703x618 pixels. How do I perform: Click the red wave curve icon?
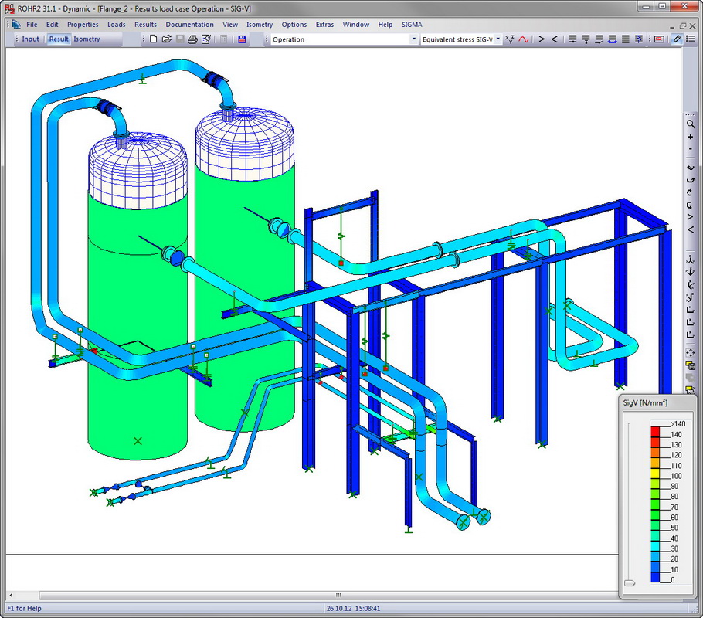[523, 39]
